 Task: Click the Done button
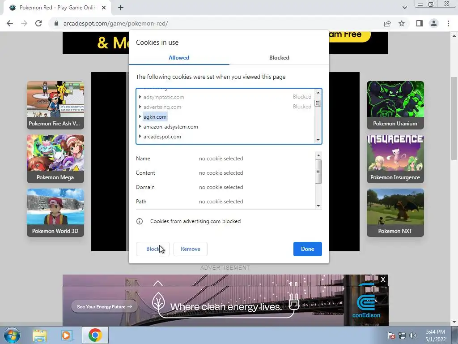(308, 249)
